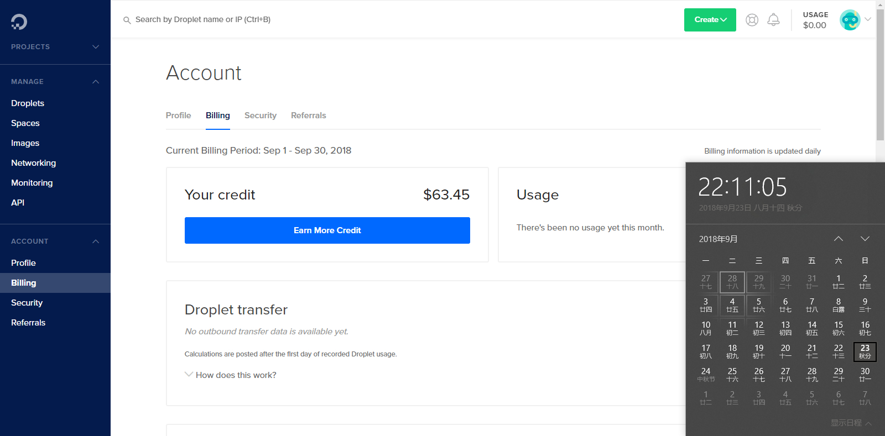Switch to the Security tab

tap(260, 115)
